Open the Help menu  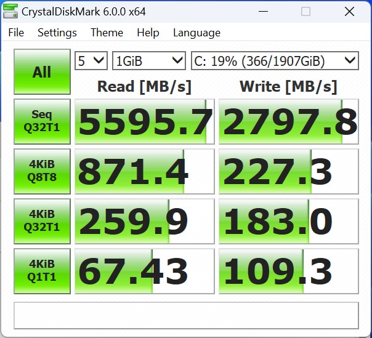pos(148,33)
